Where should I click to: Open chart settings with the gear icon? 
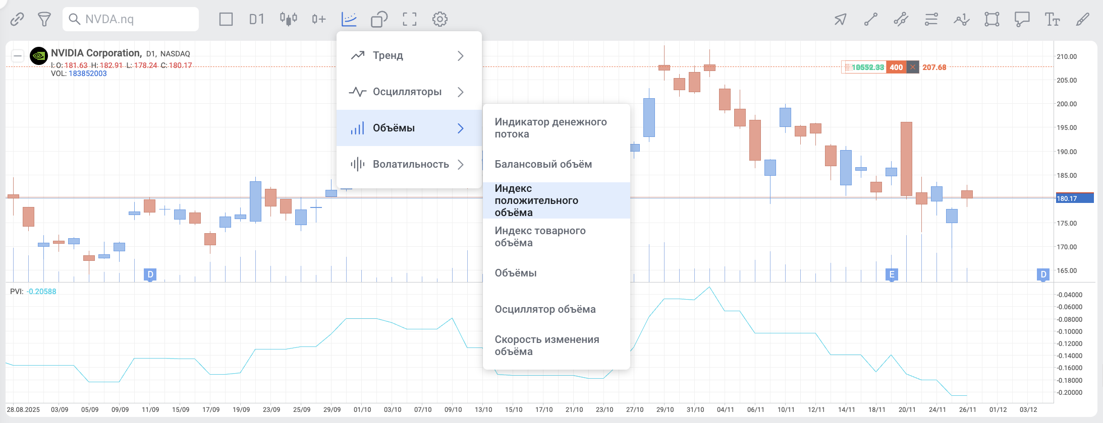pos(440,19)
